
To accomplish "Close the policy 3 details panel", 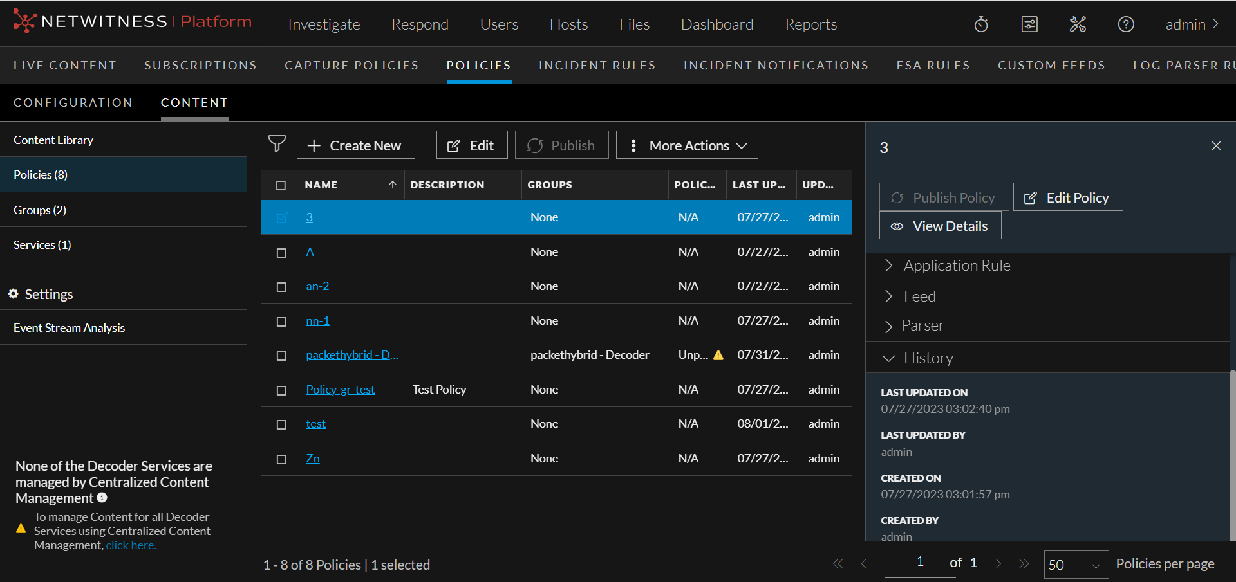I will click(1215, 146).
